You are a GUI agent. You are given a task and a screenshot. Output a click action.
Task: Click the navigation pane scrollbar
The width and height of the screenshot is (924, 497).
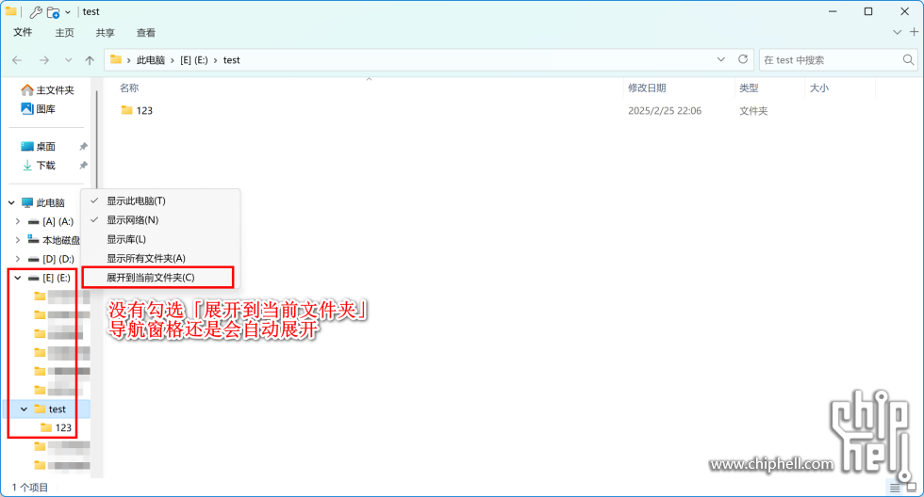(x=96, y=141)
